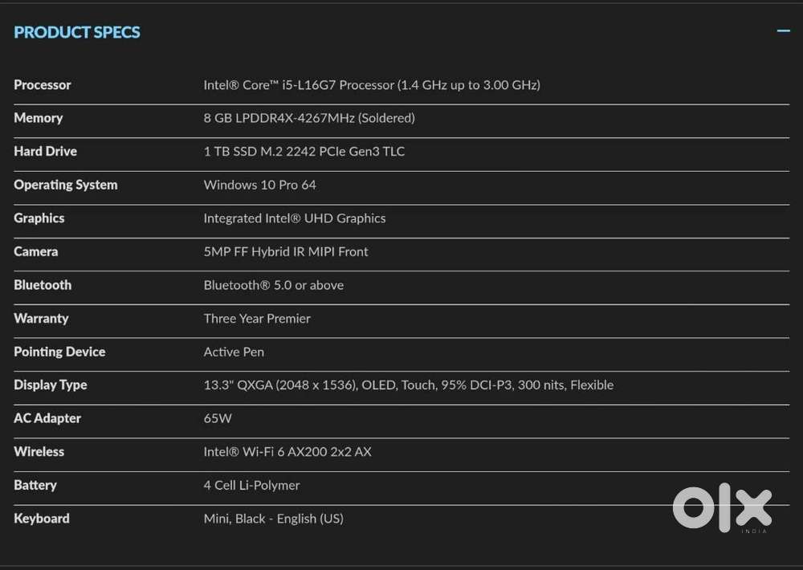Click the 13.3" QXGA OLED display value
The image size is (803, 570).
(409, 385)
